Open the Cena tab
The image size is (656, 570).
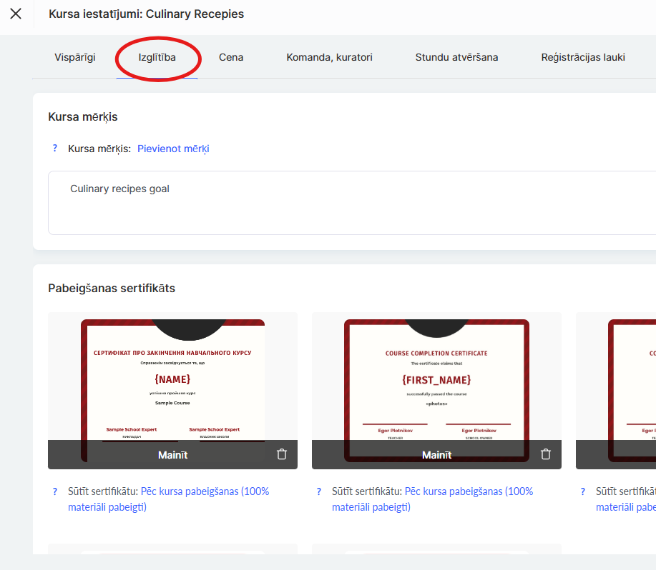click(x=231, y=57)
